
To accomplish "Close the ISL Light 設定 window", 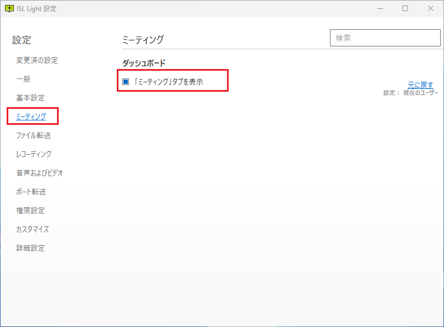I will [x=430, y=8].
